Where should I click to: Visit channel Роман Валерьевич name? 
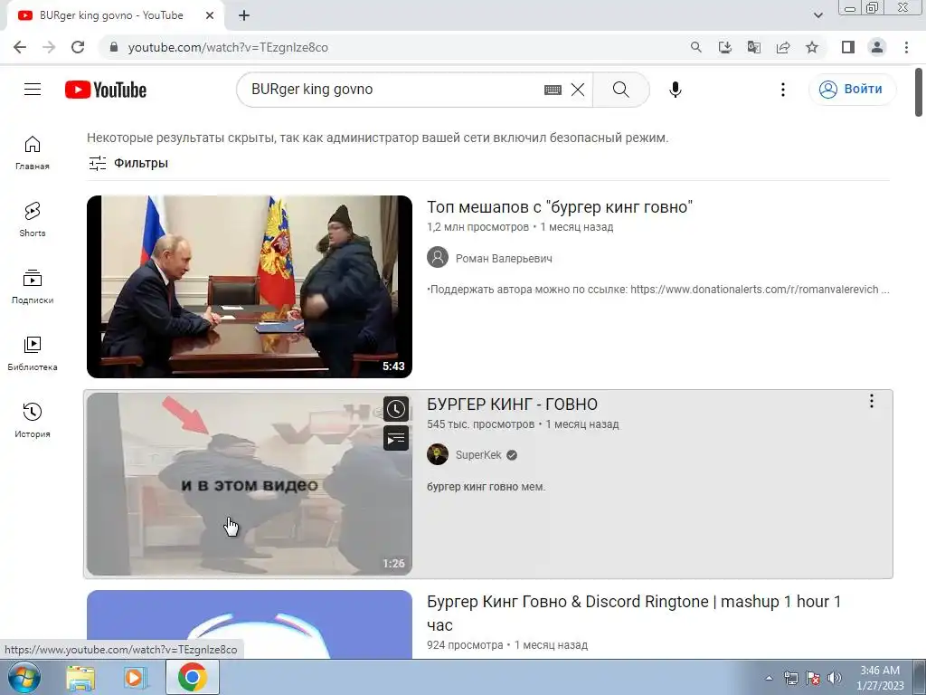504,258
